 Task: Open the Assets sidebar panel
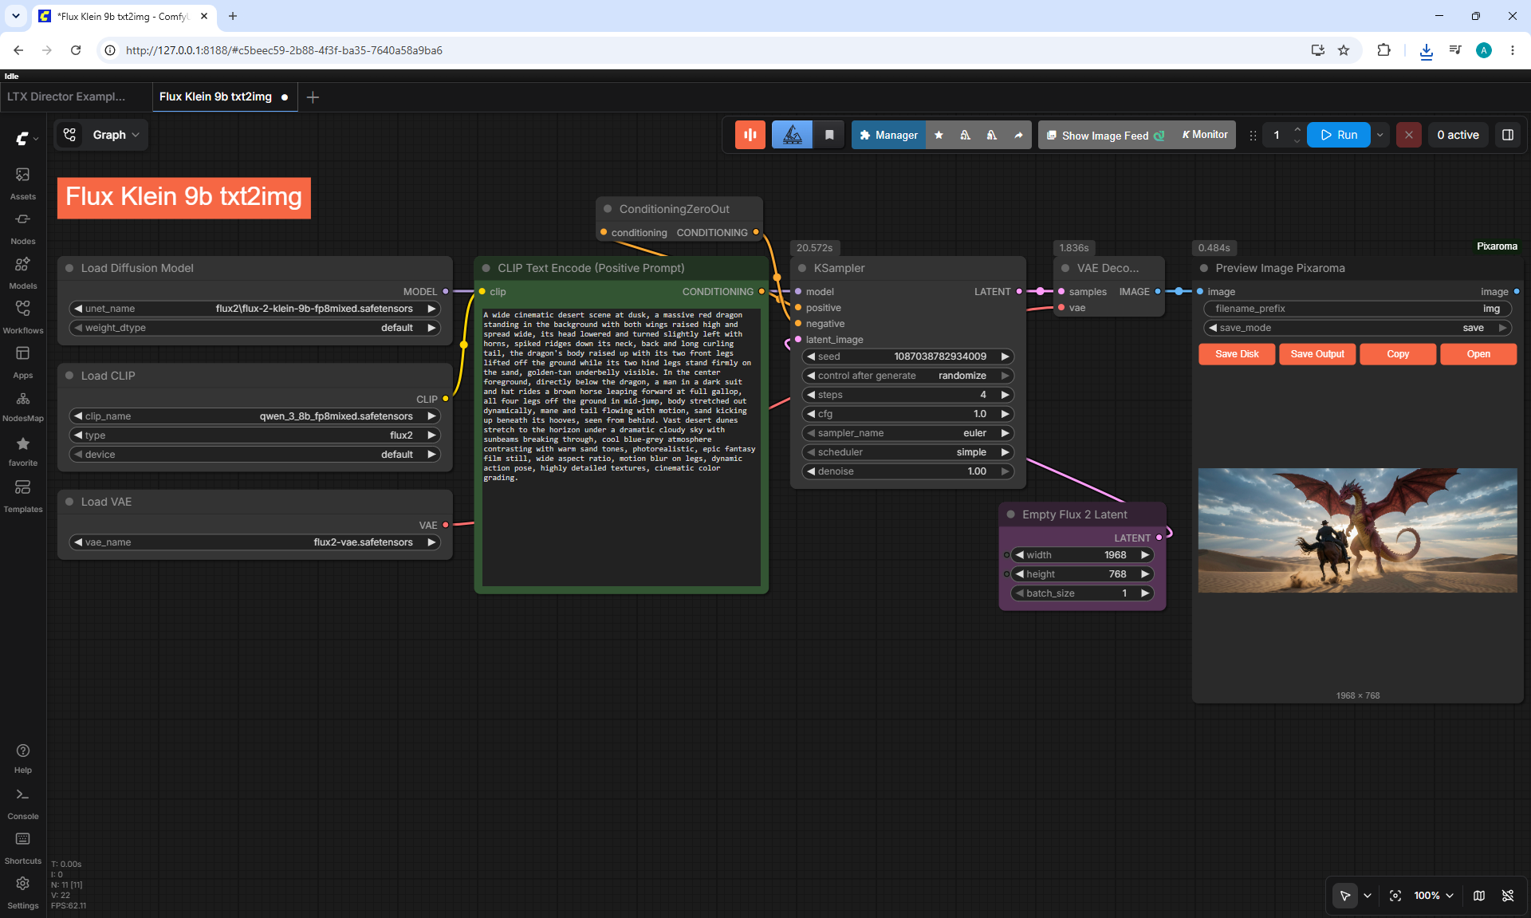pos(23,183)
